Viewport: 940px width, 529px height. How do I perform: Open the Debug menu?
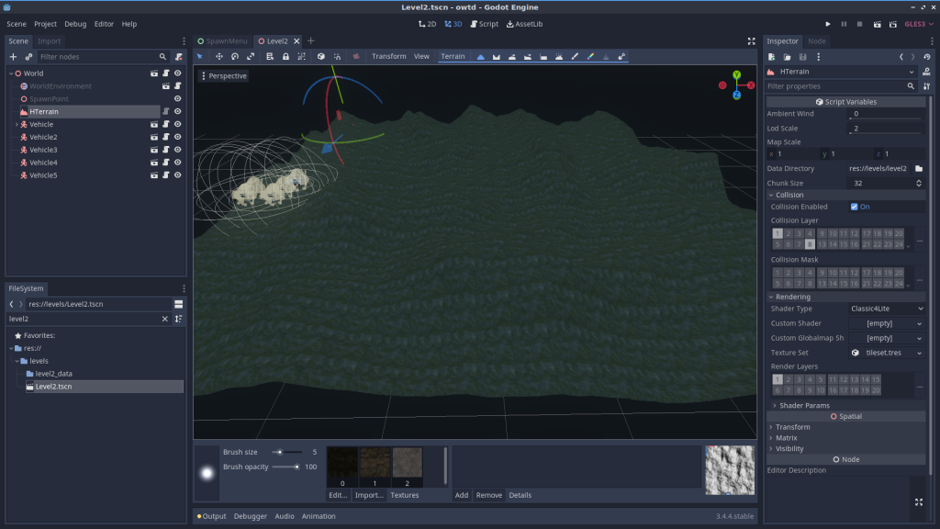75,24
